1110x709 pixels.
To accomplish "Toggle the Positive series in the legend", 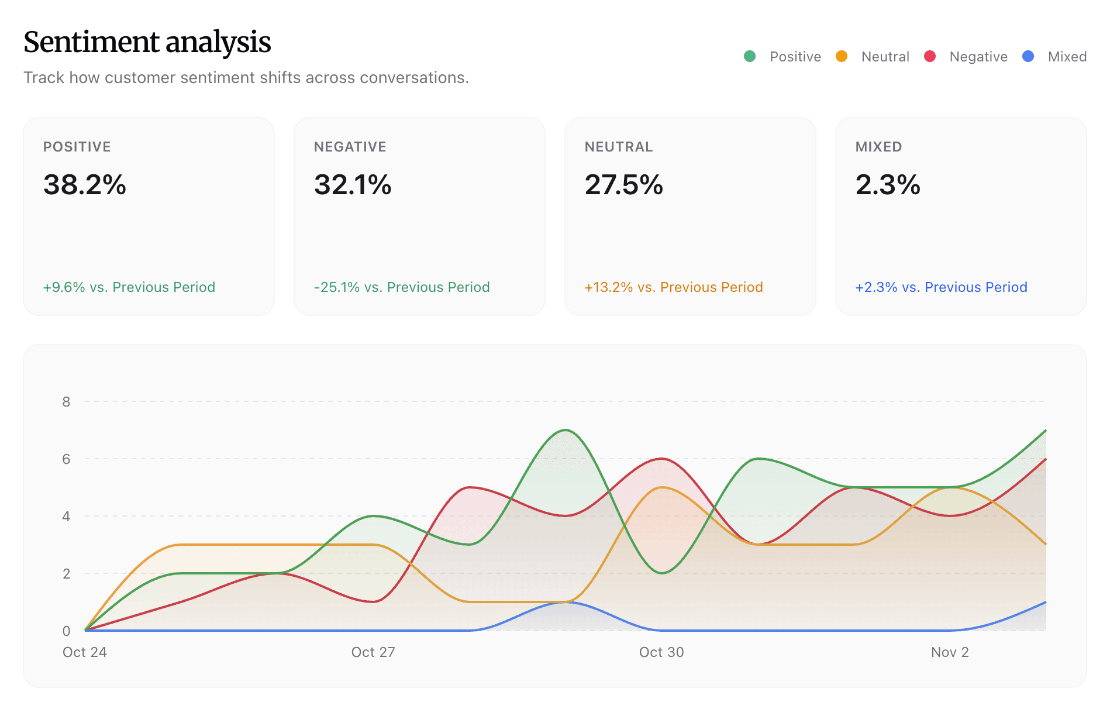I will 795,56.
